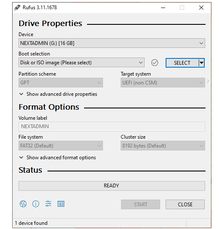Click the checksum checkmark circle icon
The height and width of the screenshot is (229, 219).
[x=154, y=63]
